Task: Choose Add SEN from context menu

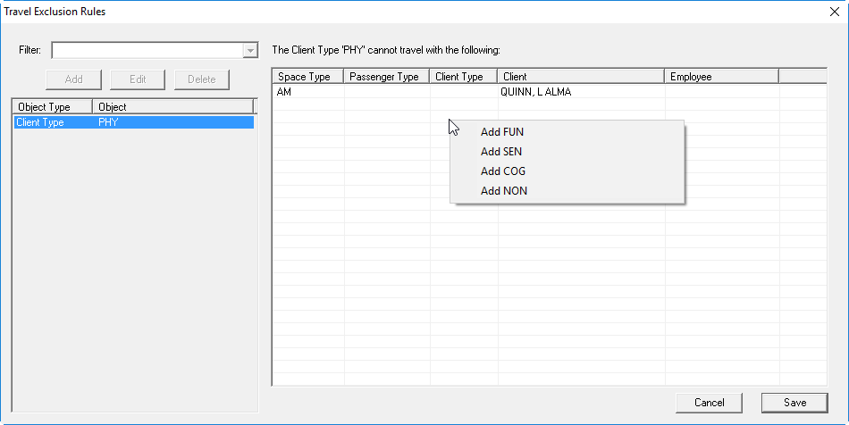Action: pyautogui.click(x=567, y=152)
